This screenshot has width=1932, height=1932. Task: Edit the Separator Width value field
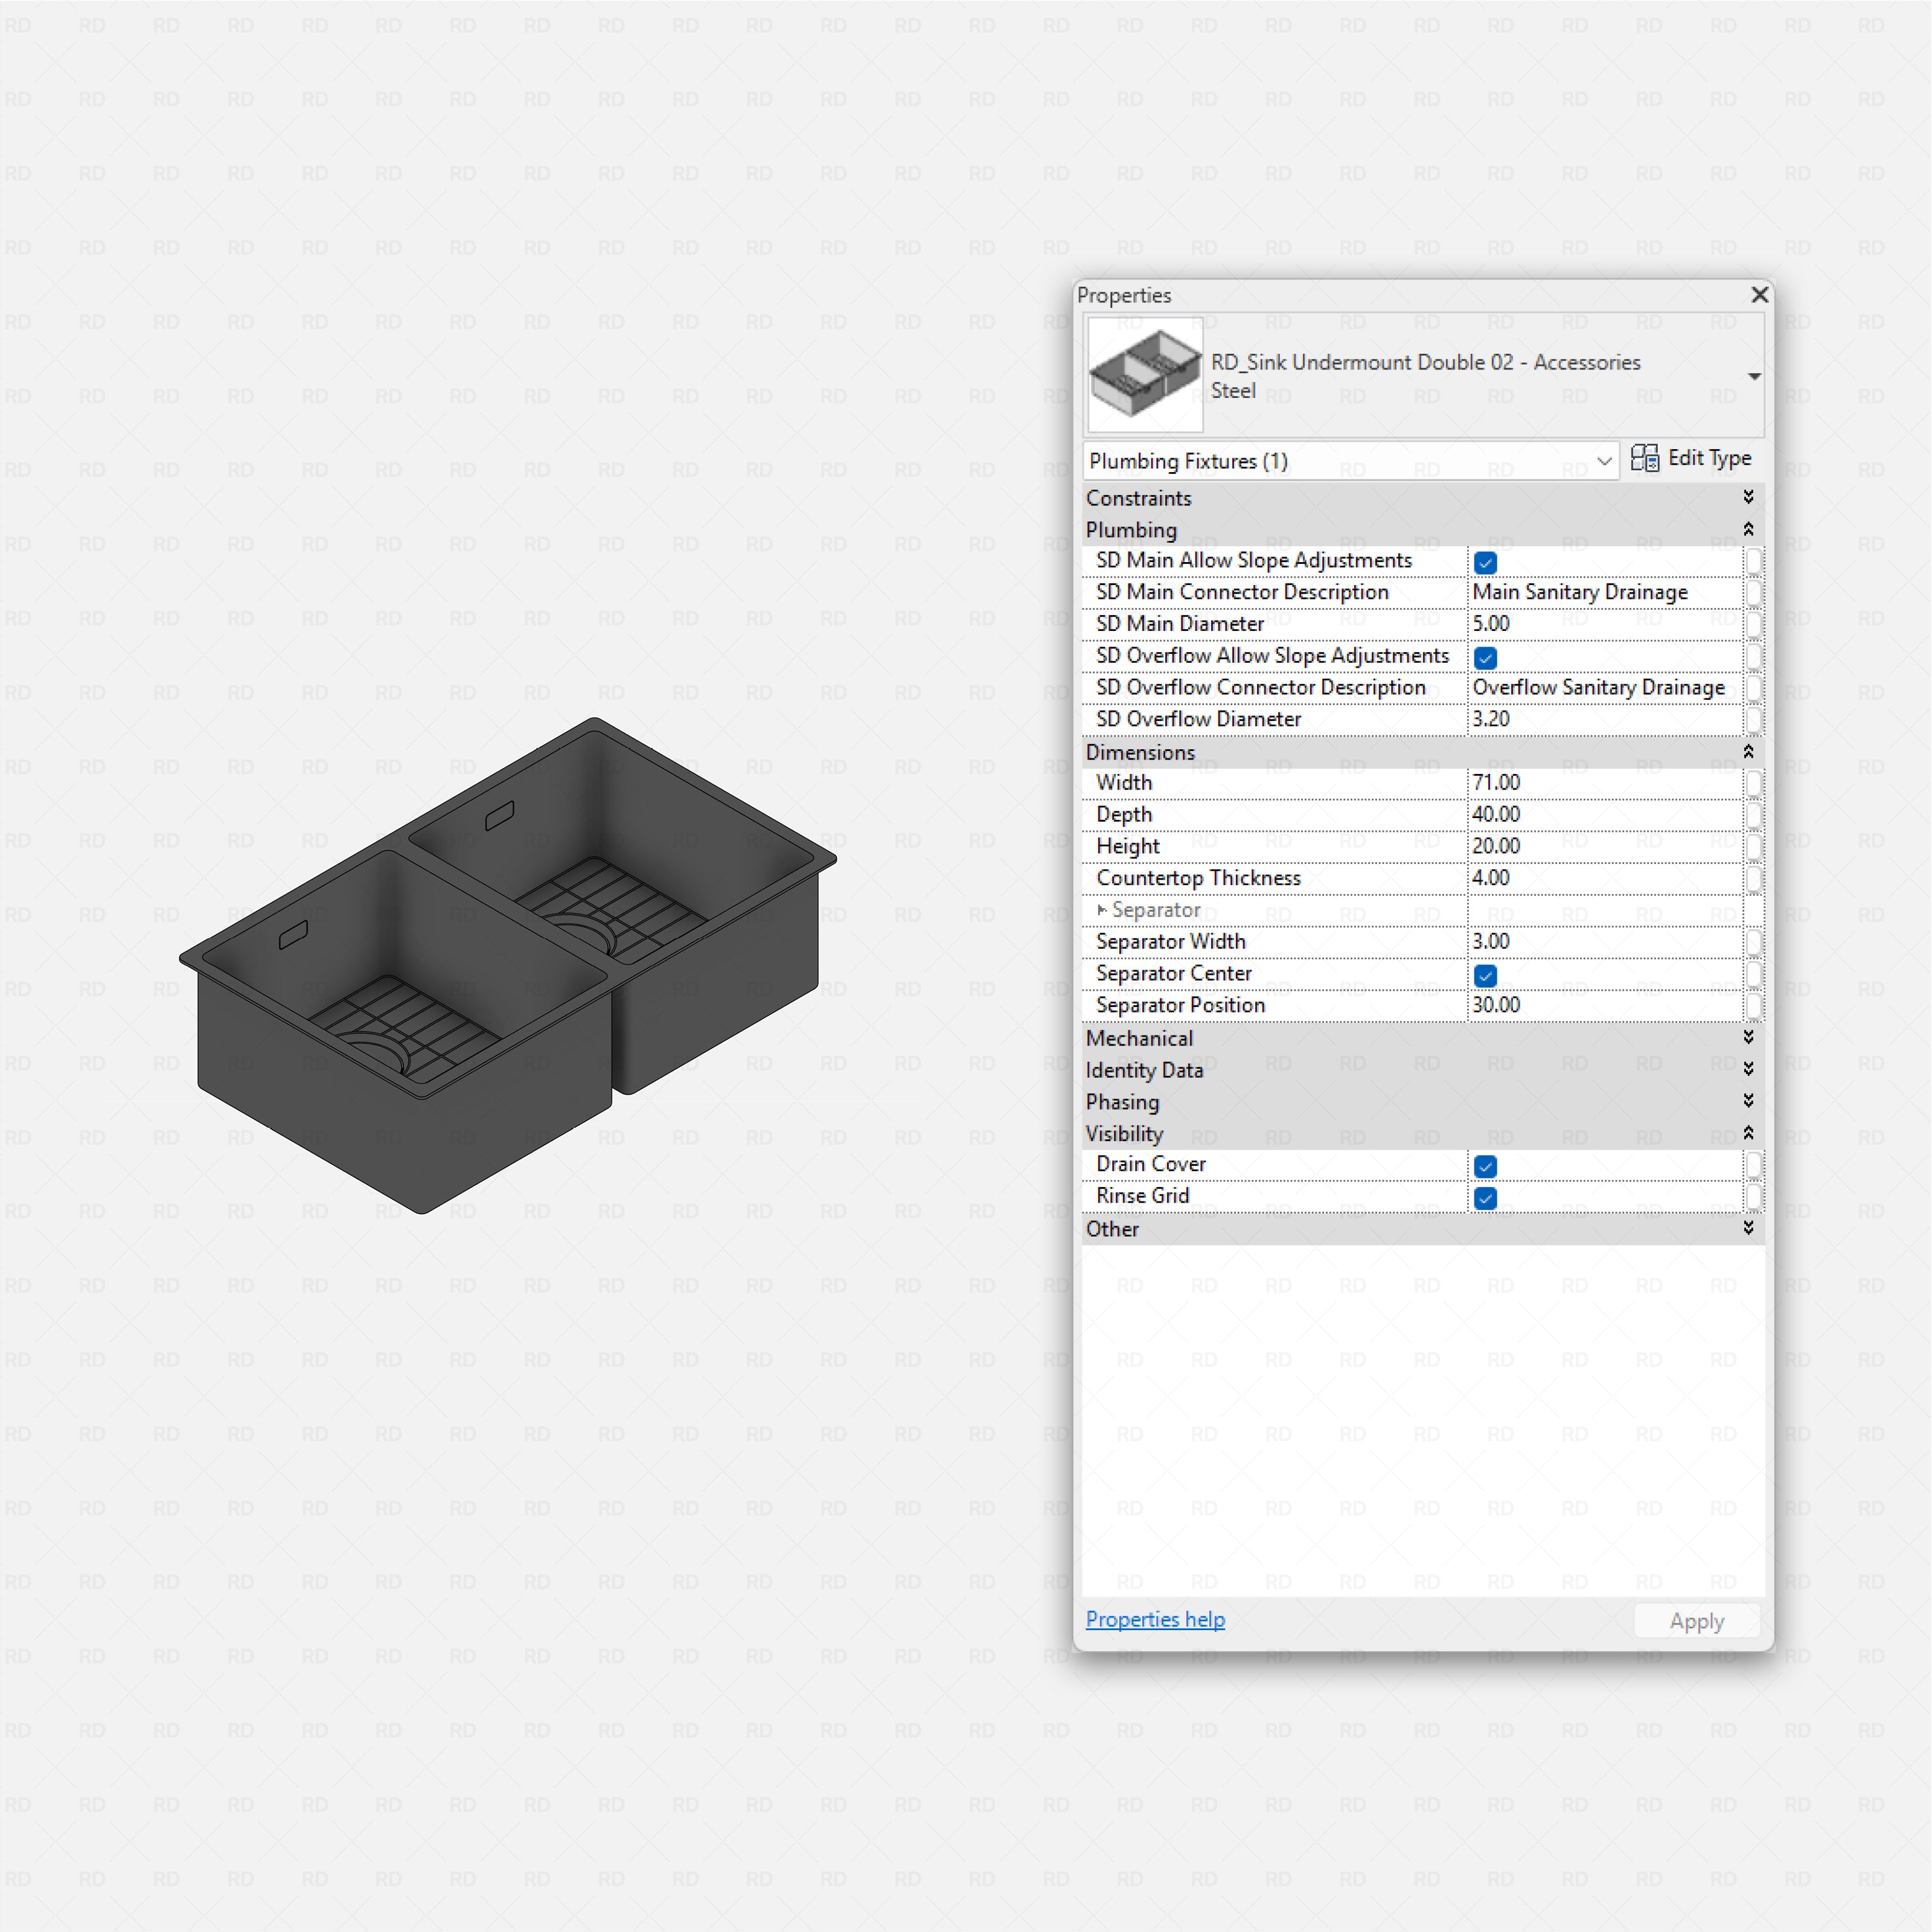[x=1600, y=941]
